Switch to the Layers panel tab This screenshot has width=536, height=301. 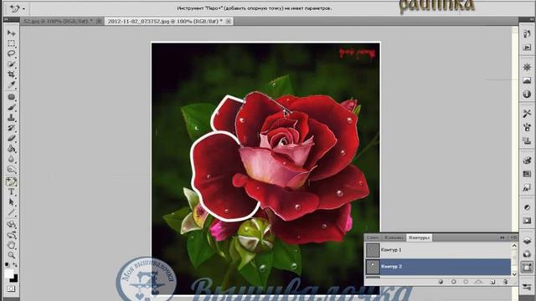[x=373, y=237]
